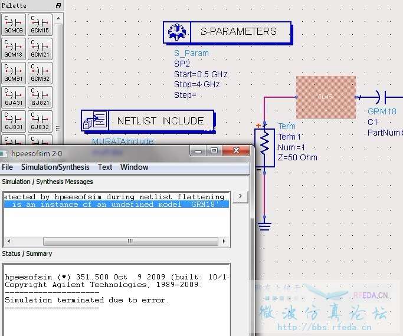This screenshot has width=403, height=336.
Task: Click the MURATAInclude label
Action: click(122, 141)
